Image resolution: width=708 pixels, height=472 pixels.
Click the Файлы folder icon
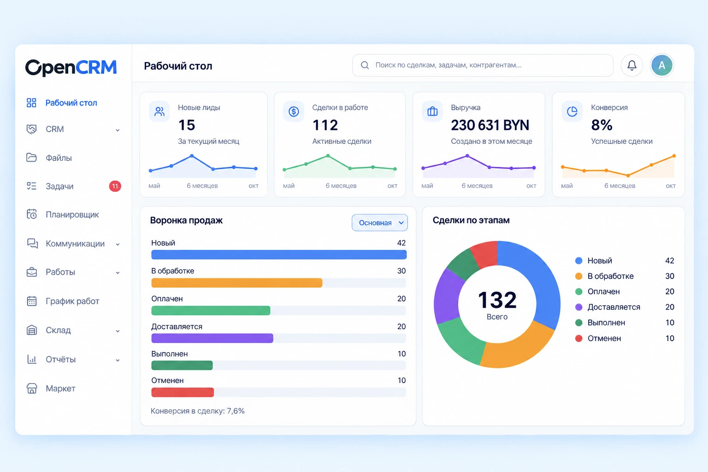point(31,158)
